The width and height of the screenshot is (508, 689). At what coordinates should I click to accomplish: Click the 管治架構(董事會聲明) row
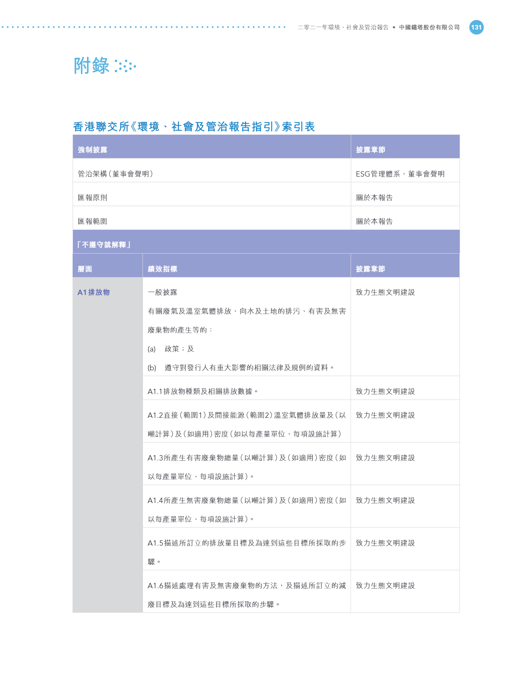pos(116,174)
